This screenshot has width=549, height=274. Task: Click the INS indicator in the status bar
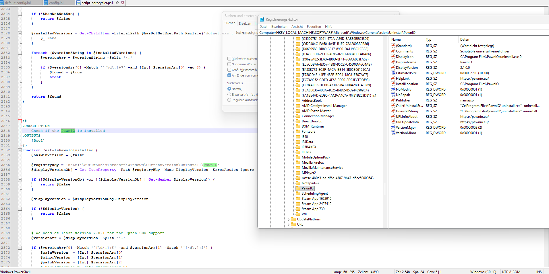tap(539, 272)
